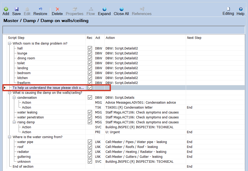Toggle the Rec checkbox for water pipe

(90, 142)
